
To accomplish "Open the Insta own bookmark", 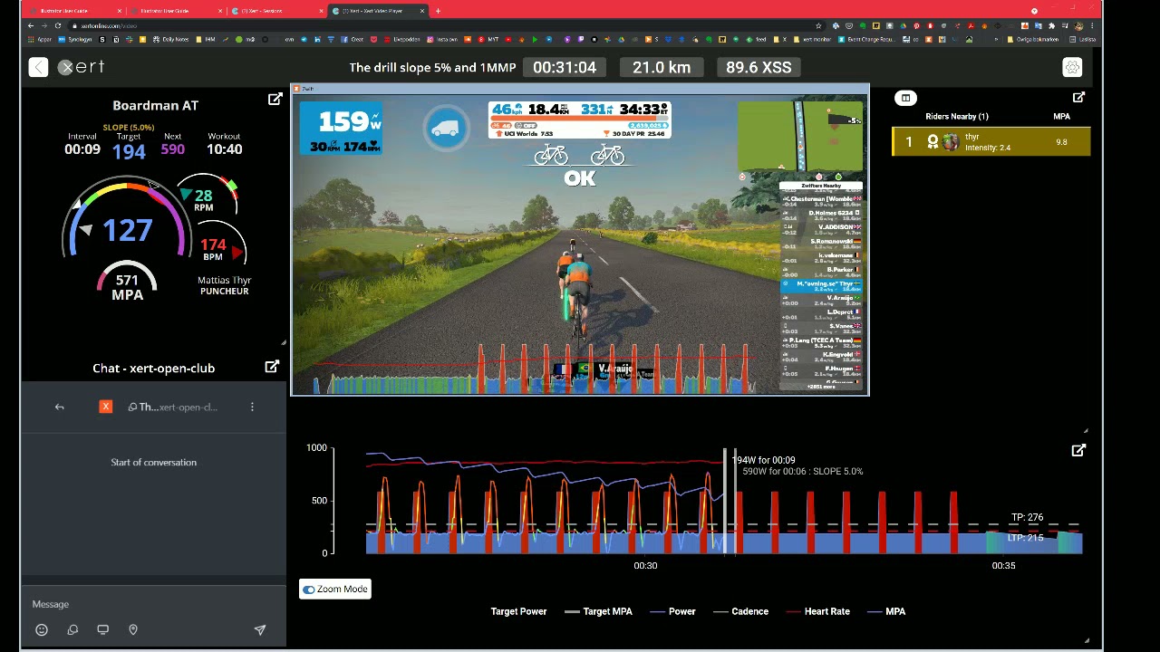I will point(443,40).
